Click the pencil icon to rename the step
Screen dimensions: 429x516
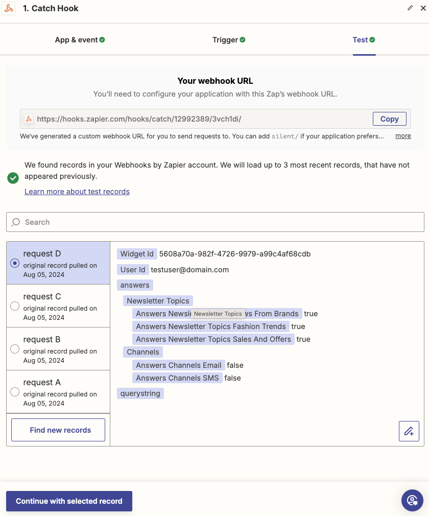click(410, 8)
